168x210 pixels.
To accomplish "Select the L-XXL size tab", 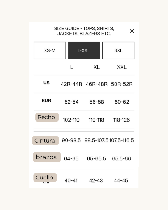I will click(x=84, y=50).
